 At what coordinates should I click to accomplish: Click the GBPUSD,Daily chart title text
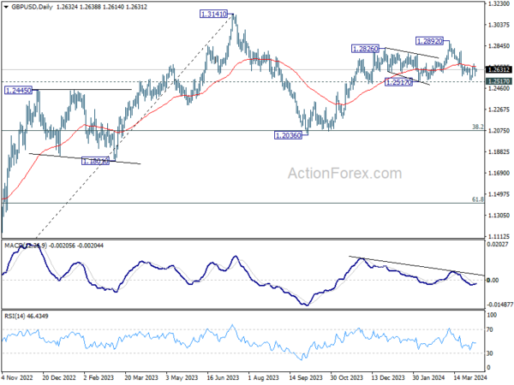coord(32,7)
